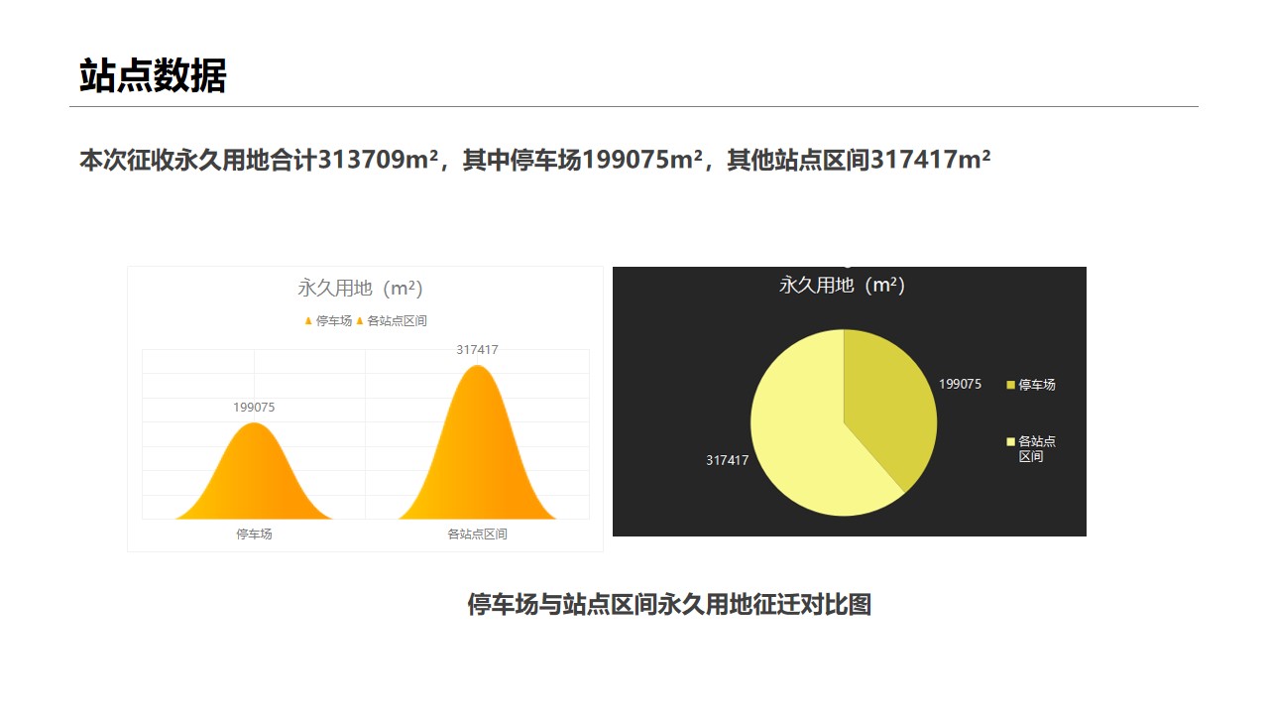Click the 317417 data label above tall peak
Image resolution: width=1269 pixels, height=714 pixels.
[x=477, y=350]
